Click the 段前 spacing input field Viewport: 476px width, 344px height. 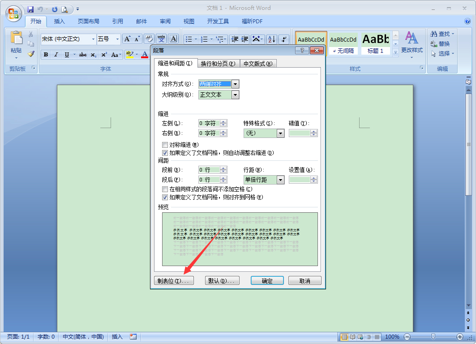[209, 169]
